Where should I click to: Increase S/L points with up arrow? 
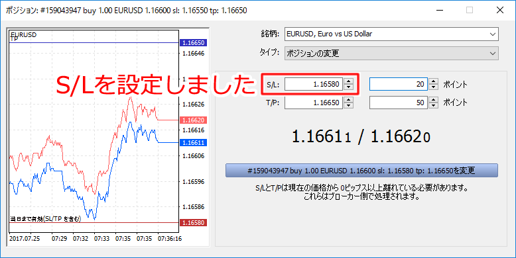pos(433,81)
